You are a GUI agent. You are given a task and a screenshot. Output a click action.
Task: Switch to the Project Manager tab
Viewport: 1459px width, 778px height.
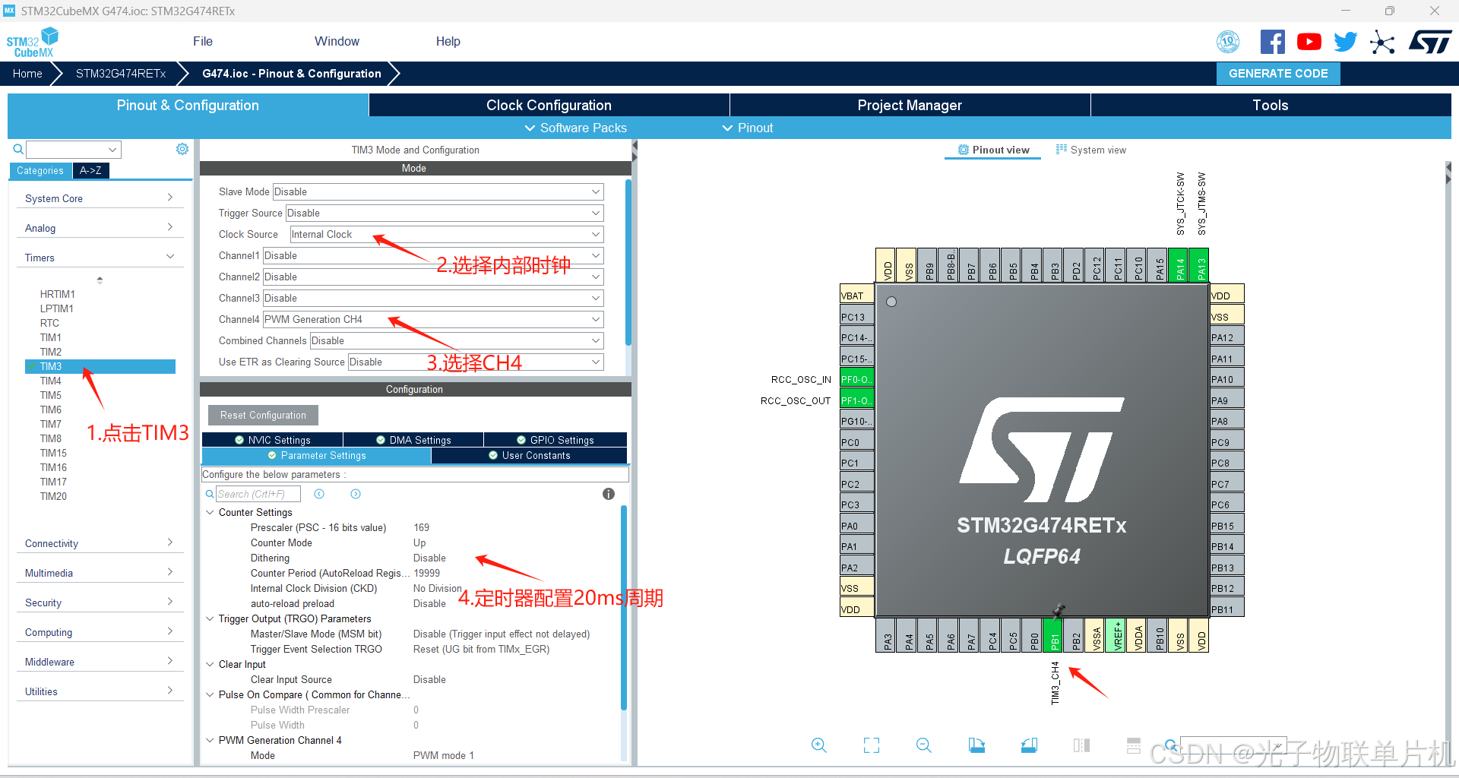coord(910,105)
